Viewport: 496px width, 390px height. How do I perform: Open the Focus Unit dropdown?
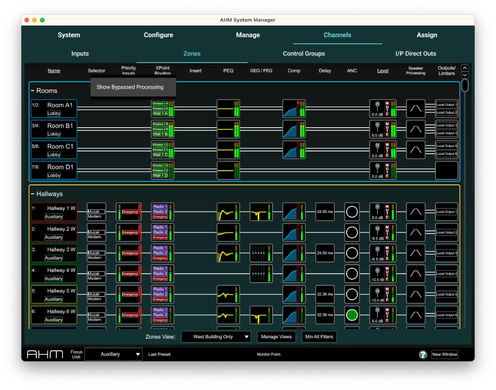(x=113, y=354)
